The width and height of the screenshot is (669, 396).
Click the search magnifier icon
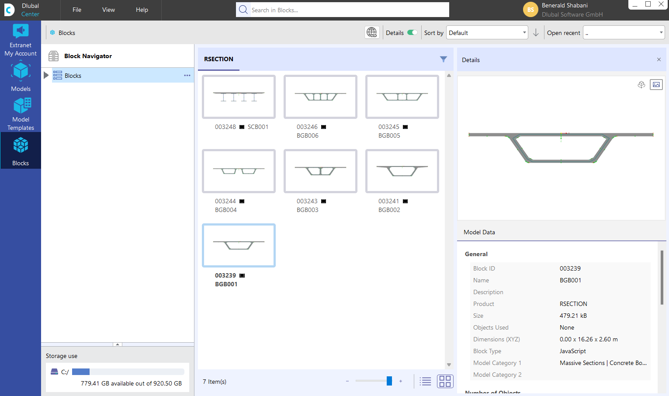point(243,10)
